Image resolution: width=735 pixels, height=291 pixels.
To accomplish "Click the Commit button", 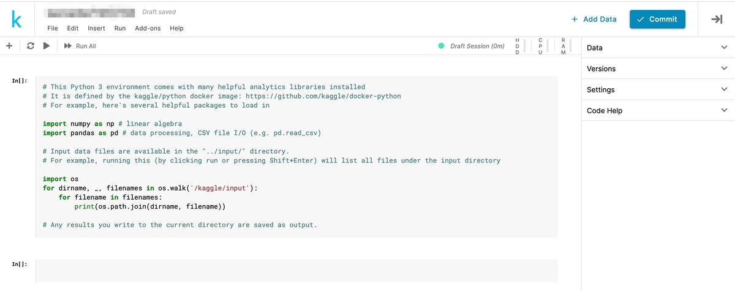I will point(657,19).
